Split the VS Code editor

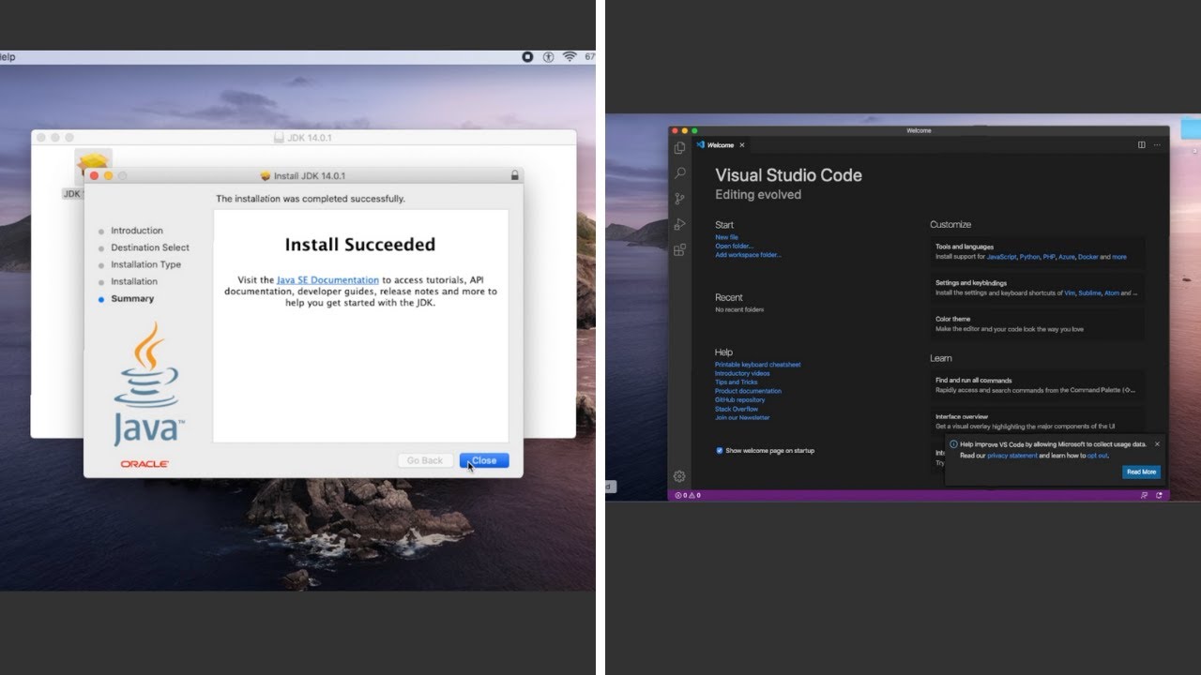(1141, 145)
